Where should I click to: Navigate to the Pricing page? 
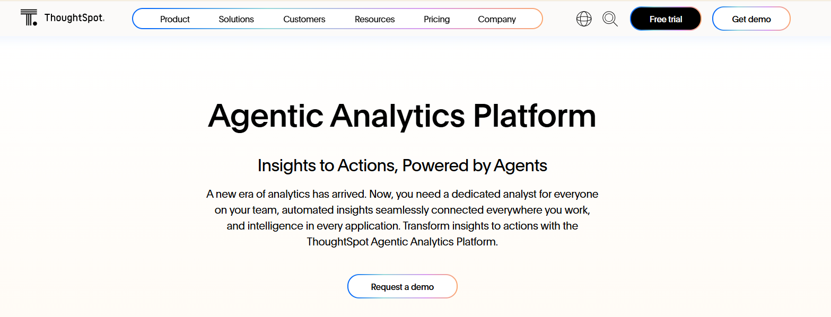point(436,19)
